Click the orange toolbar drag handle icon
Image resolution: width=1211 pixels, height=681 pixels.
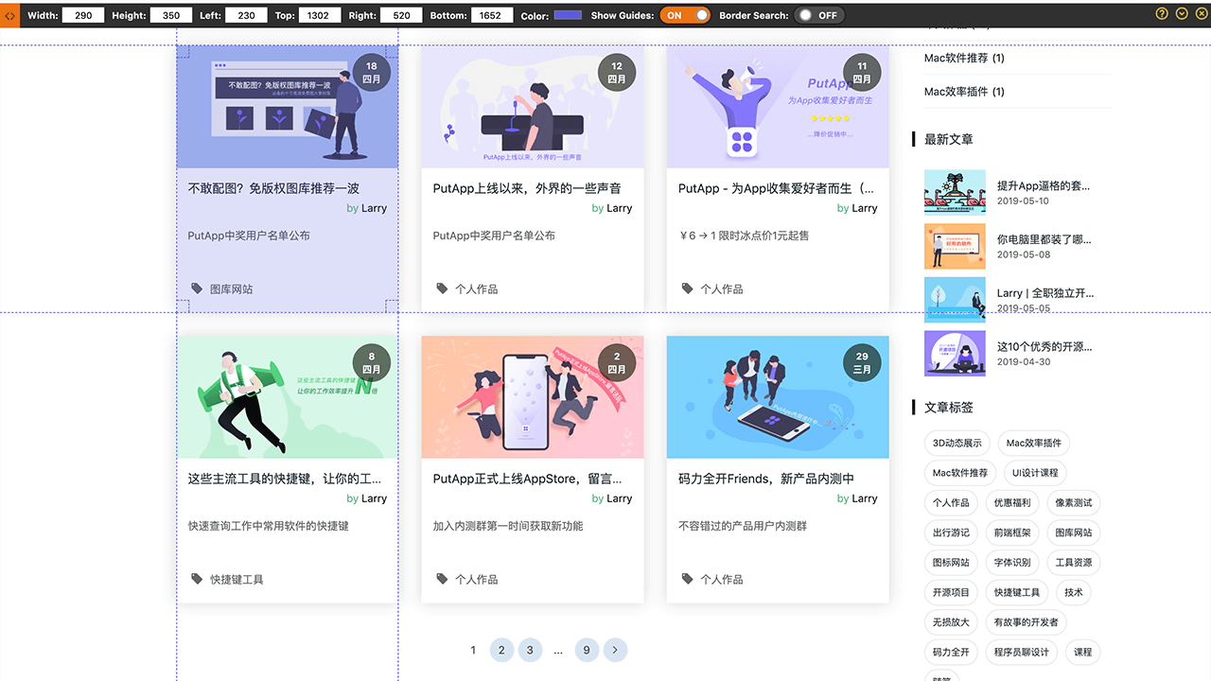9,15
